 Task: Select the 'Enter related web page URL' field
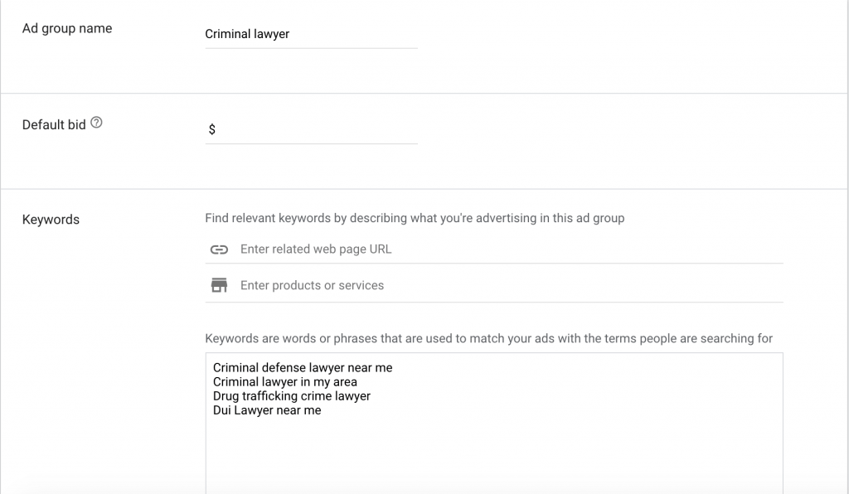click(506, 249)
